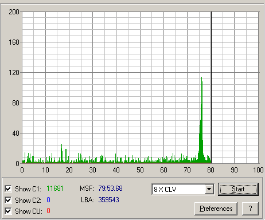Click the red CU count value 0
Image resolution: width=265 pixels, height=220 pixels.
point(48,211)
